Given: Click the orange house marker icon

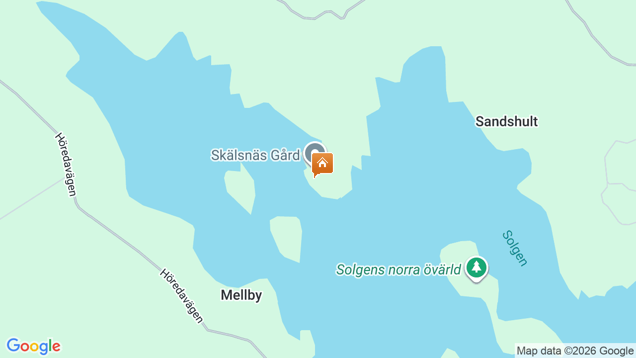Looking at the screenshot, I should 322,164.
